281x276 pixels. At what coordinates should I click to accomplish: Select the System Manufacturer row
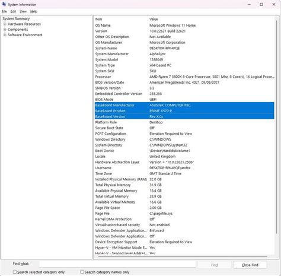point(184,54)
